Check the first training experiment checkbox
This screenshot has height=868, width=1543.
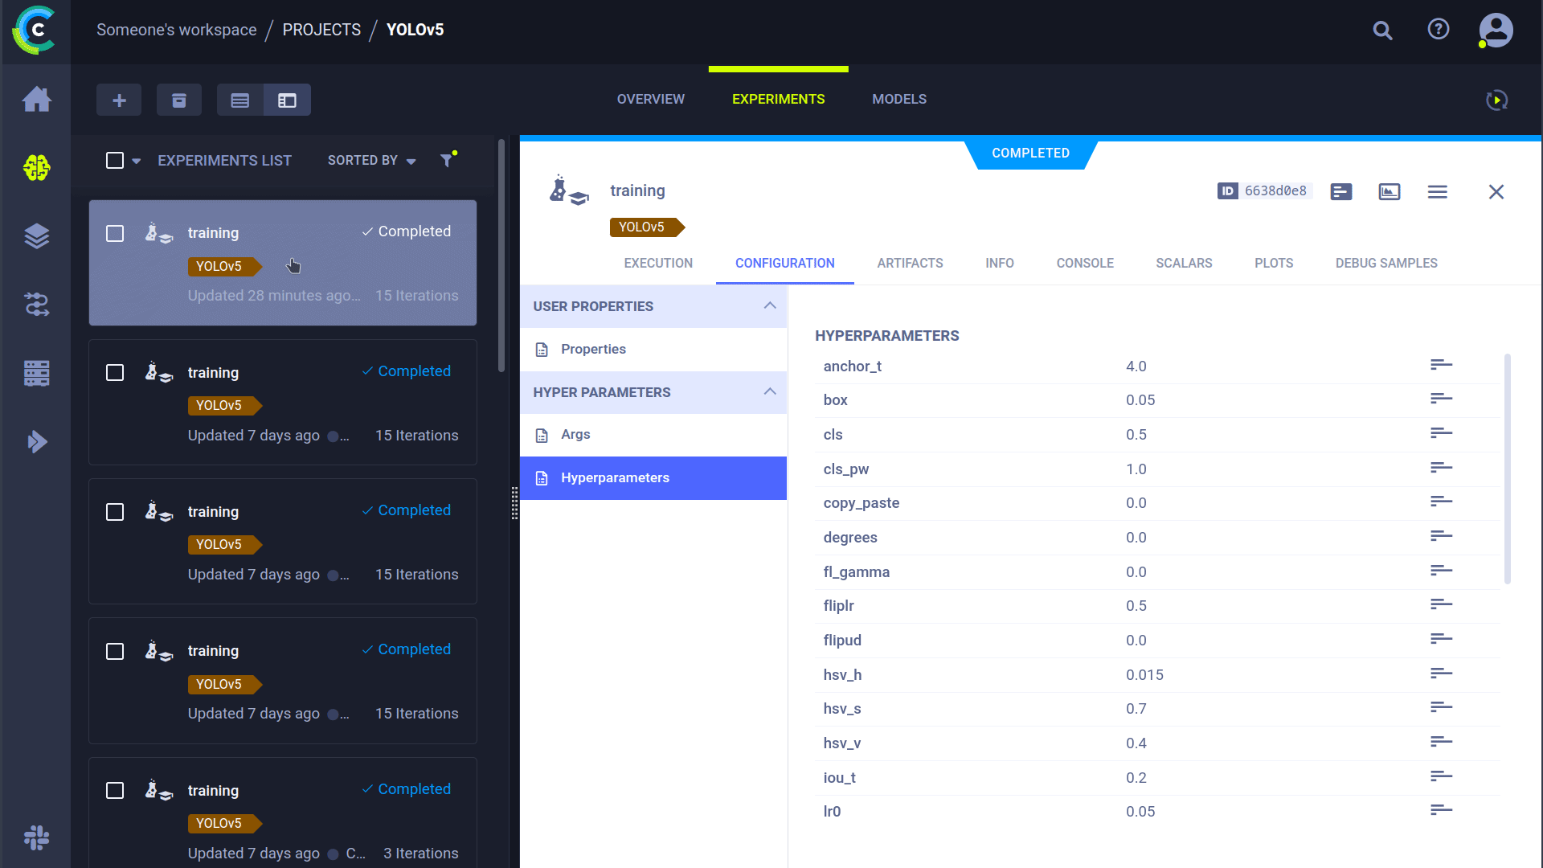tap(115, 233)
